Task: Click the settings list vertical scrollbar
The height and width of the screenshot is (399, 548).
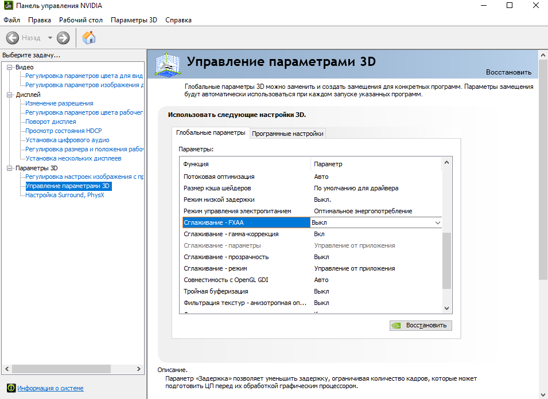Action: click(x=447, y=258)
